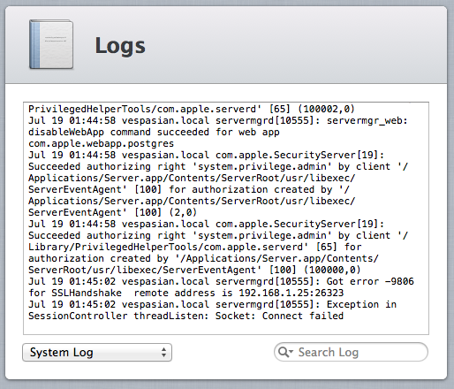Click the SSLHandshake error -9806 log line
454x389 pixels.
pos(221,287)
